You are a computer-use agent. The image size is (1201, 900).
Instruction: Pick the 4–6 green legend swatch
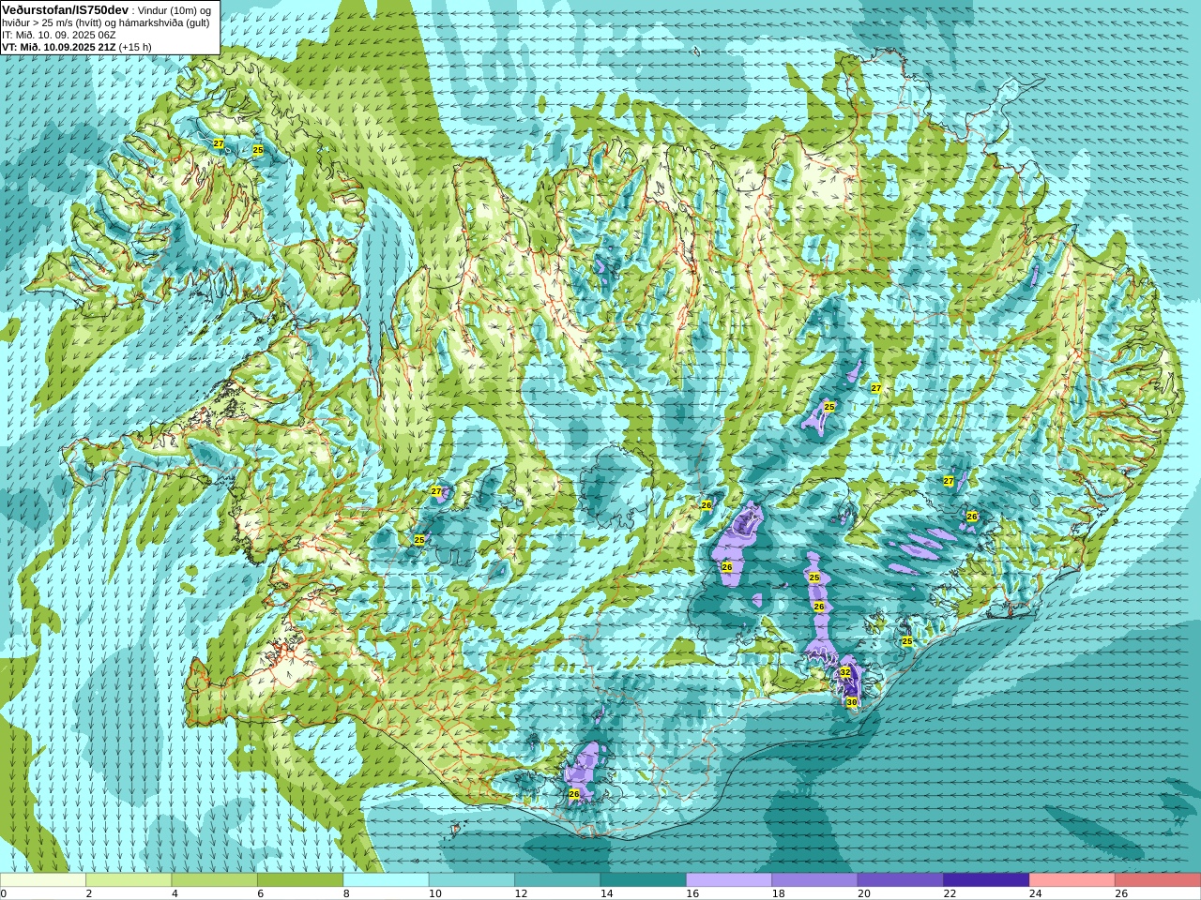pos(214,880)
